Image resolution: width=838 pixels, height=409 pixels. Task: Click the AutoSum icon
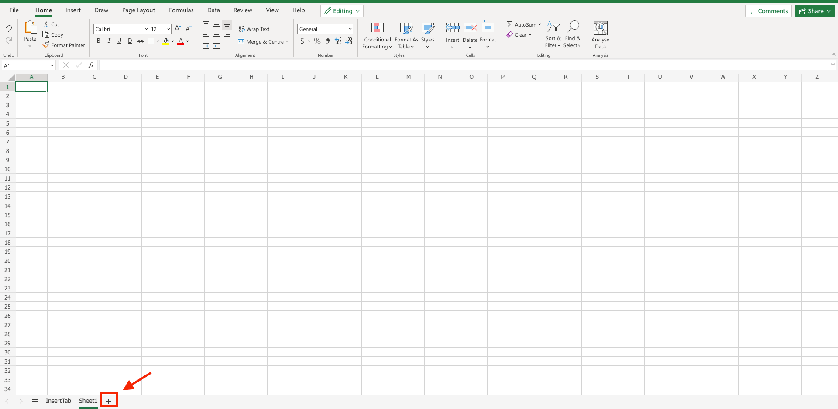click(x=510, y=24)
